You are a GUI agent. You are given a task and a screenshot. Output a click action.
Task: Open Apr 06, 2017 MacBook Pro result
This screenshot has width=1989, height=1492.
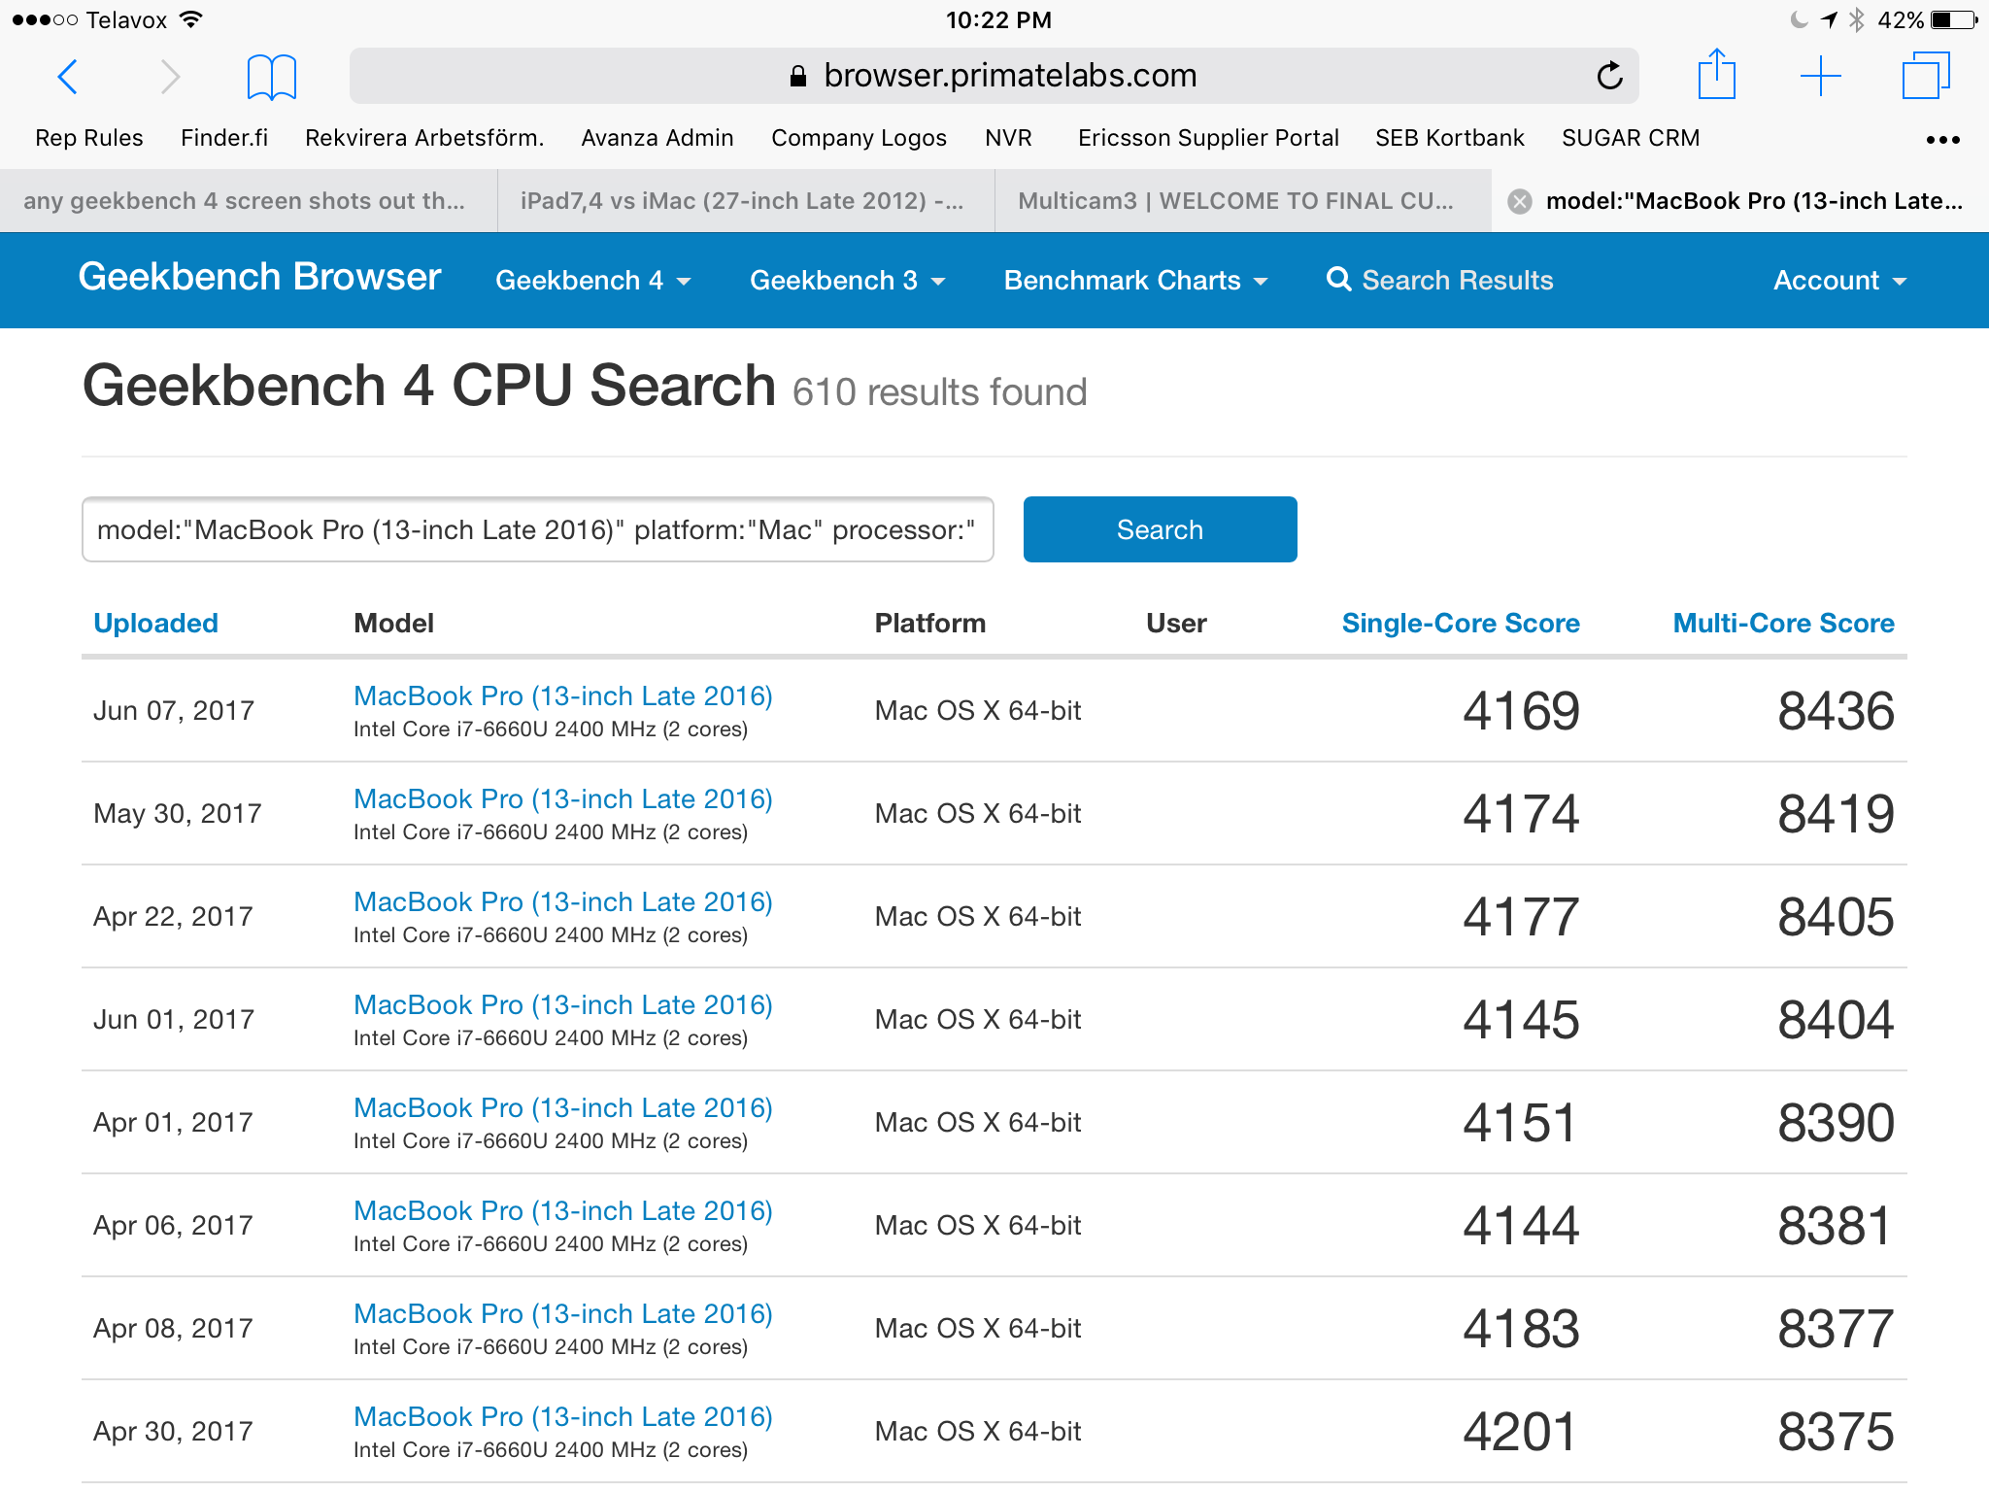(563, 1211)
